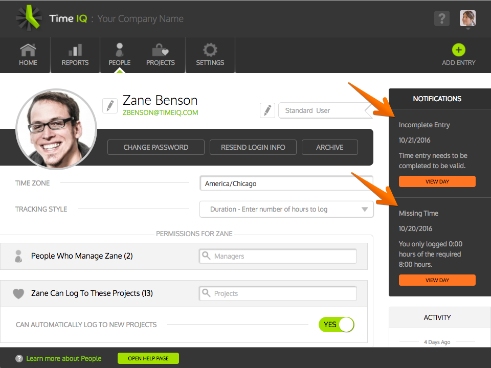View day for the Incomplete Entry notification

click(437, 181)
